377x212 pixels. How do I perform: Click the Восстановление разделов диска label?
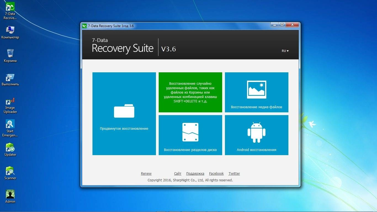pos(190,150)
